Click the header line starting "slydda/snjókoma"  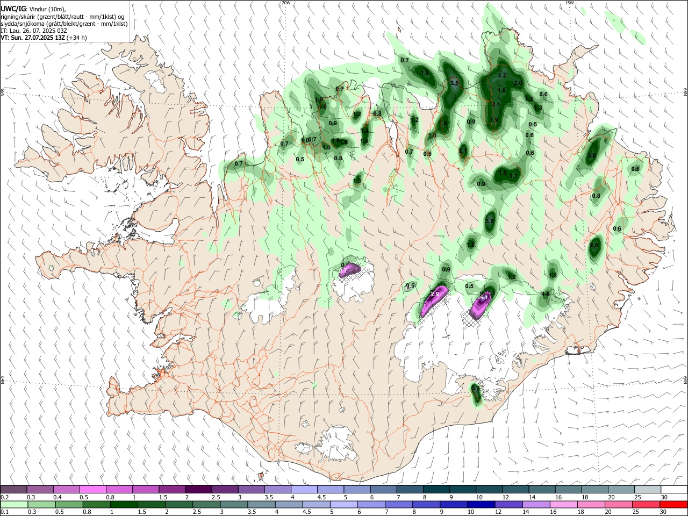click(x=64, y=24)
